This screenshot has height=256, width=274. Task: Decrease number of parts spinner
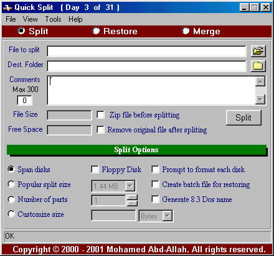click(x=132, y=203)
